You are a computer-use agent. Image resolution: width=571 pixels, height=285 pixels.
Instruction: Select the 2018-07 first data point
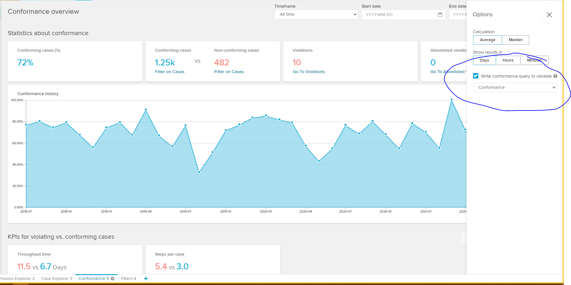click(x=26, y=125)
